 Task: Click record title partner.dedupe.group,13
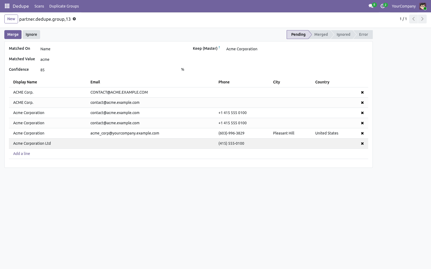[45, 19]
